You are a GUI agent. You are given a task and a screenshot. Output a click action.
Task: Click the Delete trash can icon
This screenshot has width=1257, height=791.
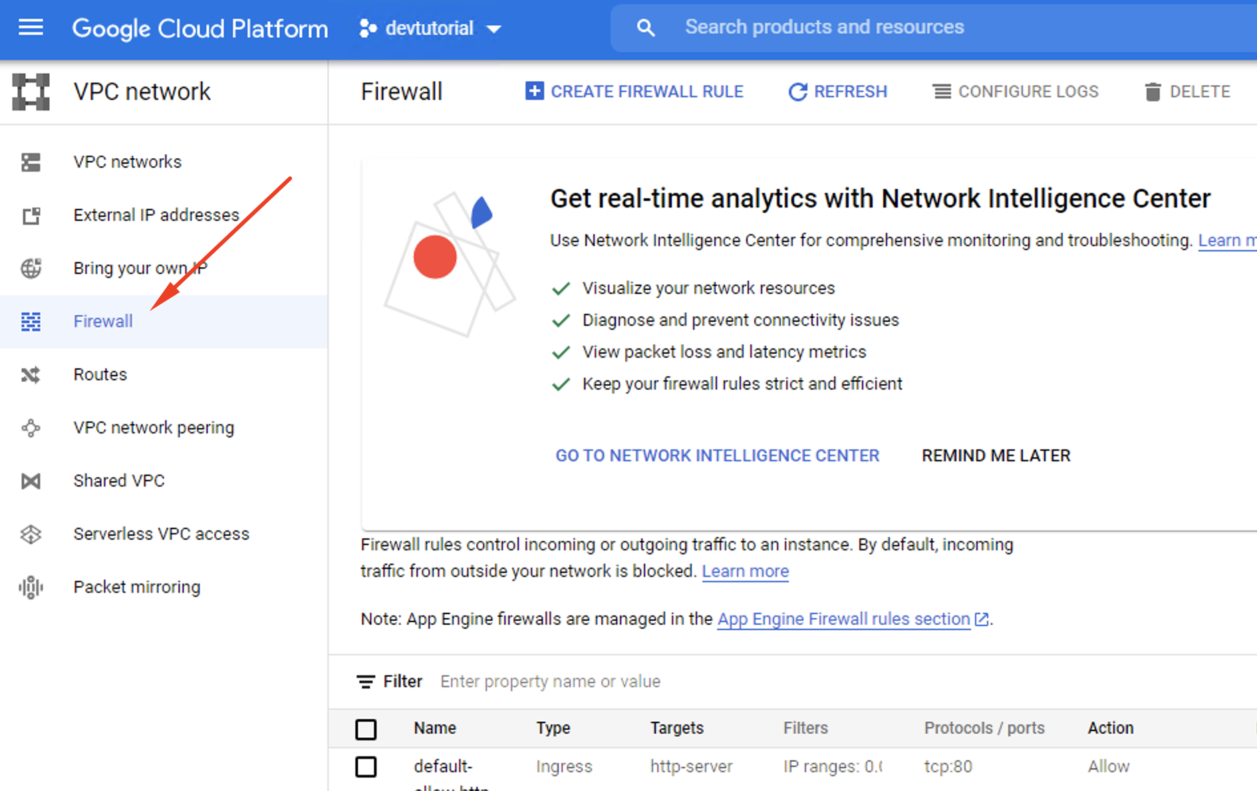pyautogui.click(x=1153, y=92)
